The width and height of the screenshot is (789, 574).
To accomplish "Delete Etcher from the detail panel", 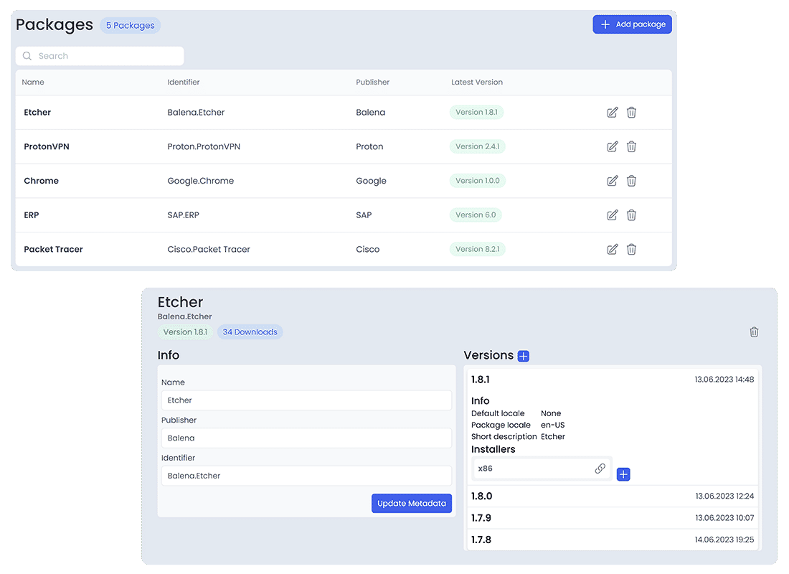I will pos(754,332).
